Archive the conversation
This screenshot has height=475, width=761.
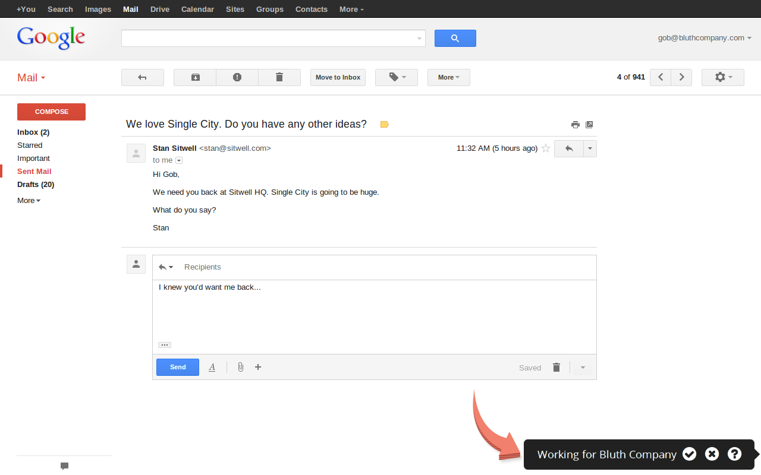coord(195,77)
